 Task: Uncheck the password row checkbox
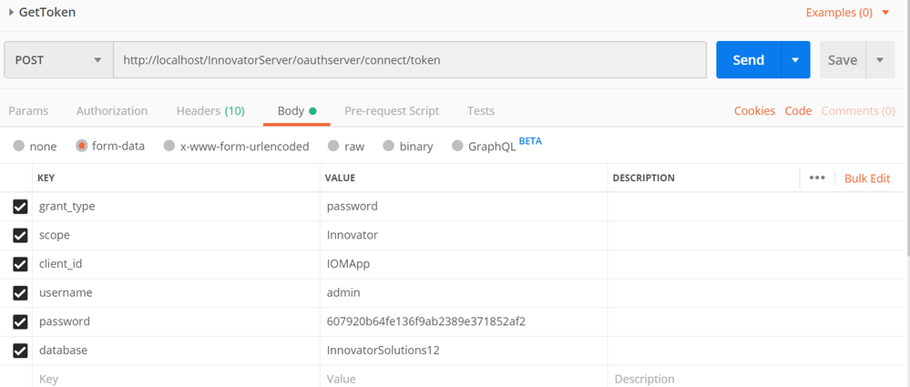20,322
